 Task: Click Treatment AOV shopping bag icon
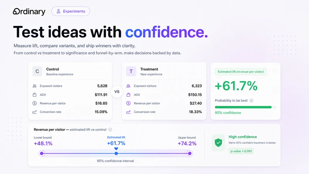128,95
